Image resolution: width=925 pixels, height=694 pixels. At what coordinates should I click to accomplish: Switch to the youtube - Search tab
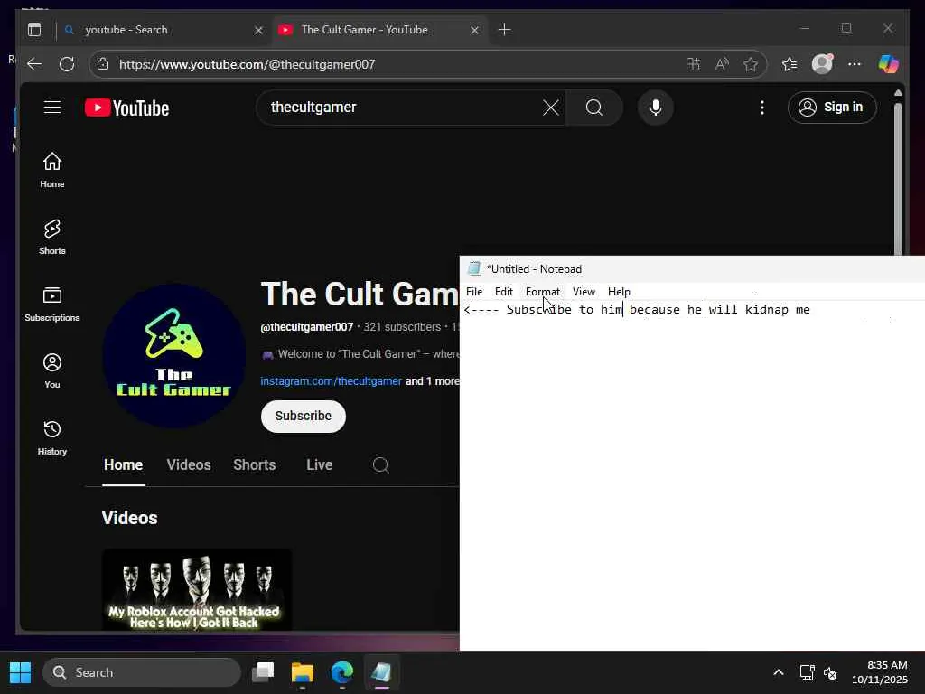(164, 30)
